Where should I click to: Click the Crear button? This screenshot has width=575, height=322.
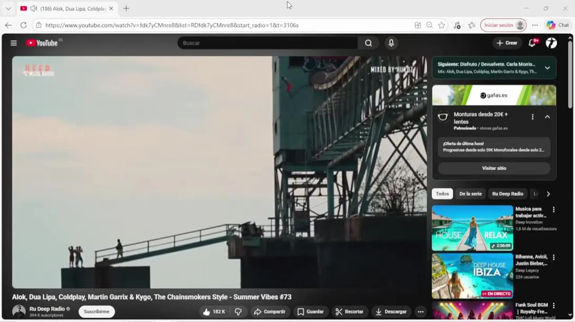click(507, 43)
